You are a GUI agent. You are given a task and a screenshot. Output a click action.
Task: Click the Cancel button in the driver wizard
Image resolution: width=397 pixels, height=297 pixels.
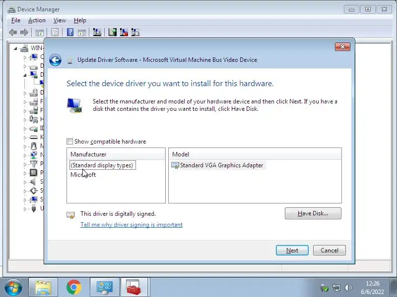point(329,250)
